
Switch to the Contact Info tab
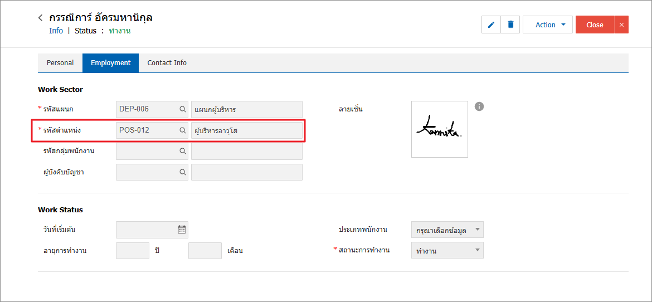pyautogui.click(x=167, y=63)
